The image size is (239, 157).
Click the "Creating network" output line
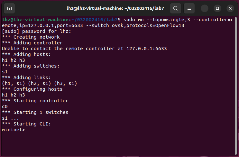pos(31,37)
